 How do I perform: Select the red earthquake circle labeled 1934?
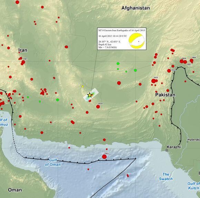click(x=98, y=107)
